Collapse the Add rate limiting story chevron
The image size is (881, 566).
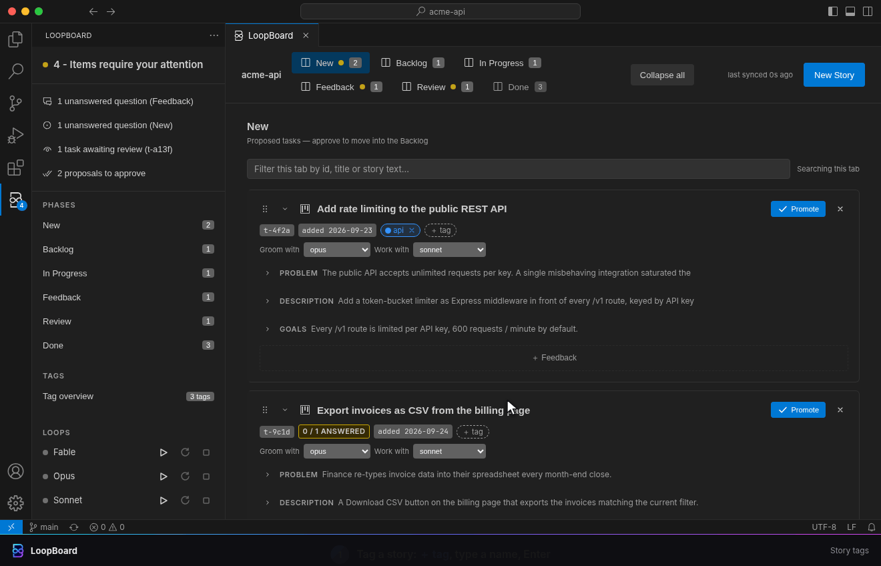285,209
